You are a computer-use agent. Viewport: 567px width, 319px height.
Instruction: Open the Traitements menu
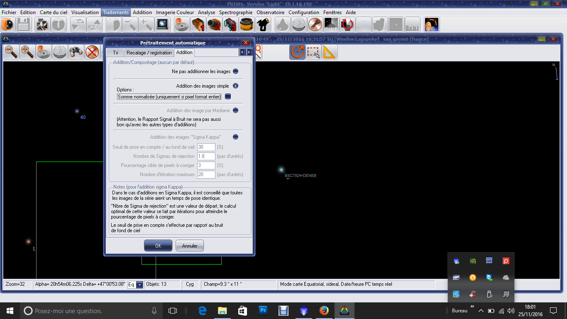[116, 12]
